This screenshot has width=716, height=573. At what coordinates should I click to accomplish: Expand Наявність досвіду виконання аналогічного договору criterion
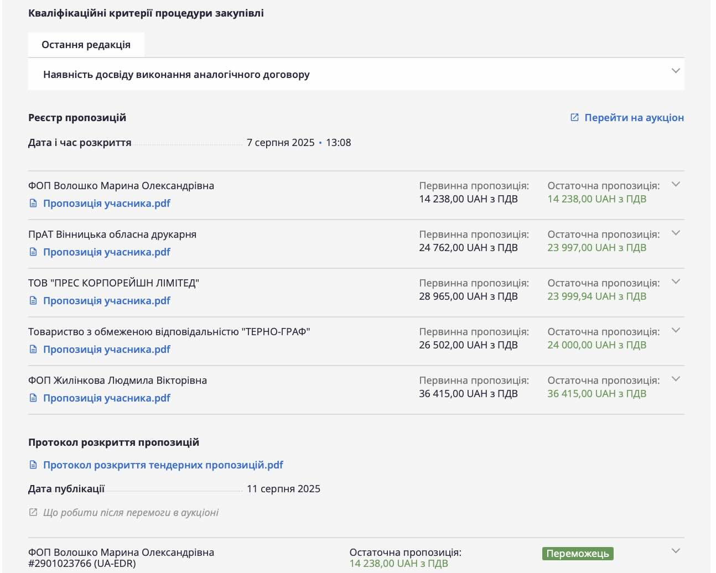pyautogui.click(x=676, y=71)
